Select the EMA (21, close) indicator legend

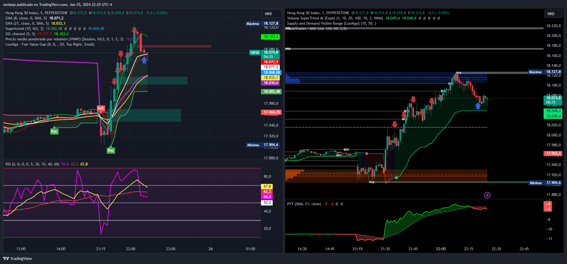tap(35, 23)
